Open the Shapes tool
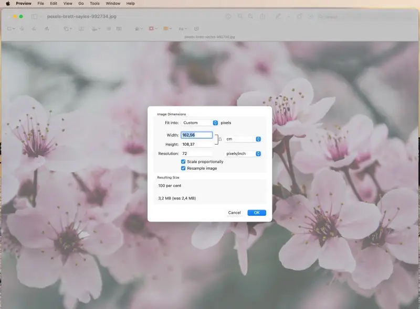This screenshot has width=420, height=309. tap(66, 29)
